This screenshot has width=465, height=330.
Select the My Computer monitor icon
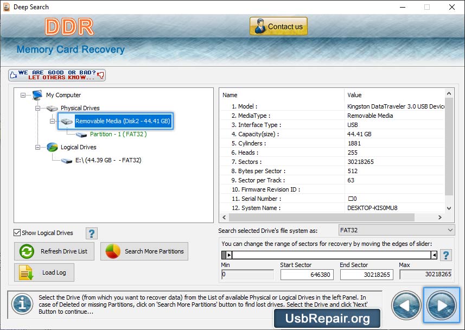point(37,95)
